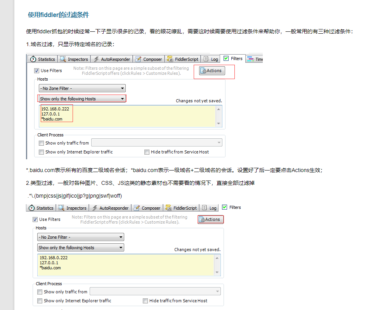The height and width of the screenshot is (310, 366).
Task: Open Timeline tab in upper panel
Action: [x=255, y=59]
